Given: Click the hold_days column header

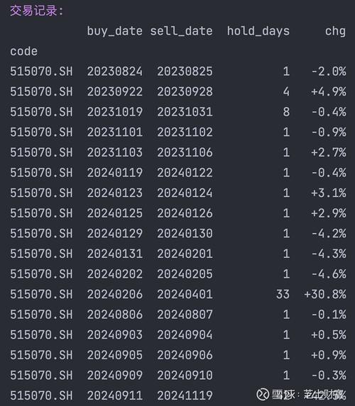Looking at the screenshot, I should point(258,31).
